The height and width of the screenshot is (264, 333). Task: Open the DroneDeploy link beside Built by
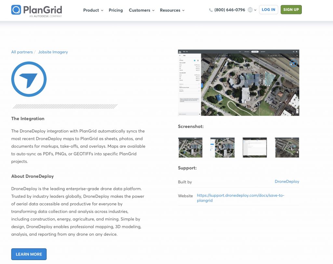pyautogui.click(x=287, y=182)
